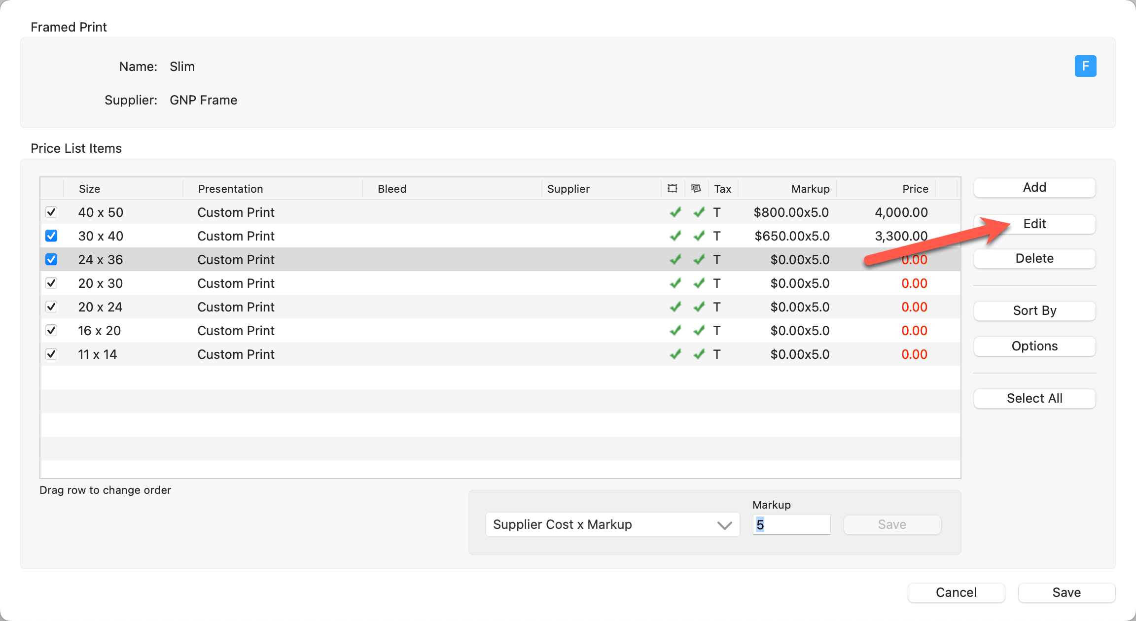The height and width of the screenshot is (621, 1136).
Task: Click into the Markup input field
Action: [x=791, y=524]
